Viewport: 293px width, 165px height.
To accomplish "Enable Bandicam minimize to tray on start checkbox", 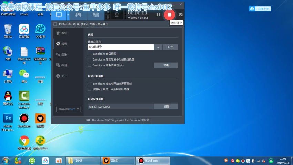I will coord(90,59).
